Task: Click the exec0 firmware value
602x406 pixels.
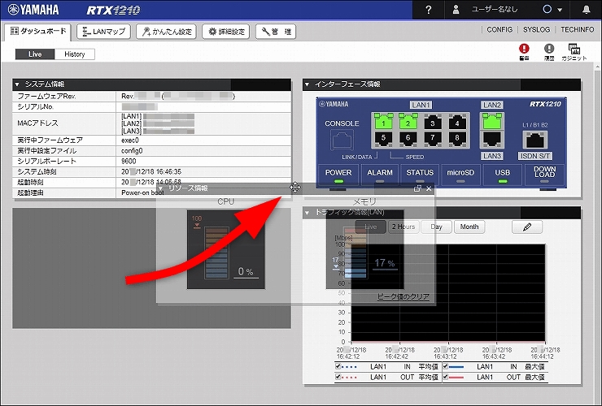Action: click(x=130, y=140)
